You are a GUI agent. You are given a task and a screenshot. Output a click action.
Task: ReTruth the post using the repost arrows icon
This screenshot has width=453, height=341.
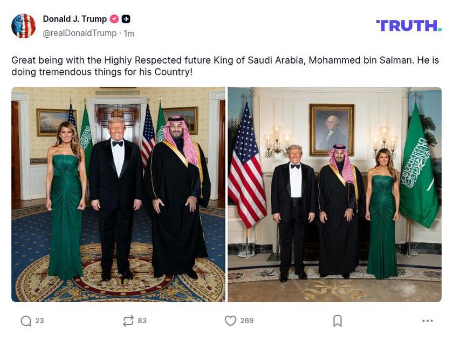[128, 320]
